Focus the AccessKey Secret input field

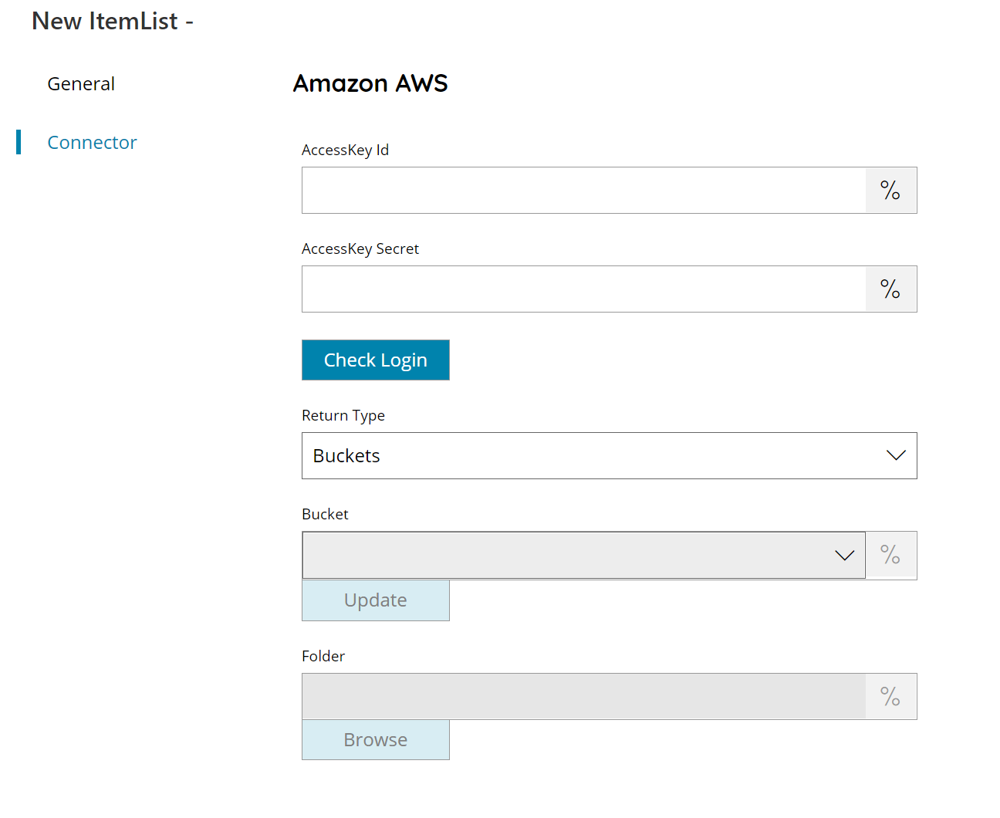[x=584, y=289]
